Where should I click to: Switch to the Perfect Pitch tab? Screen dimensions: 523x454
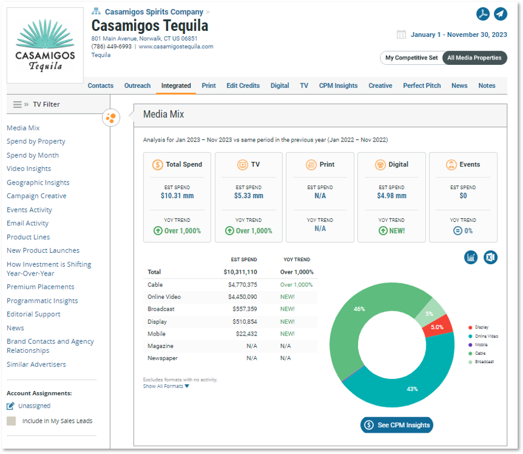(x=422, y=86)
